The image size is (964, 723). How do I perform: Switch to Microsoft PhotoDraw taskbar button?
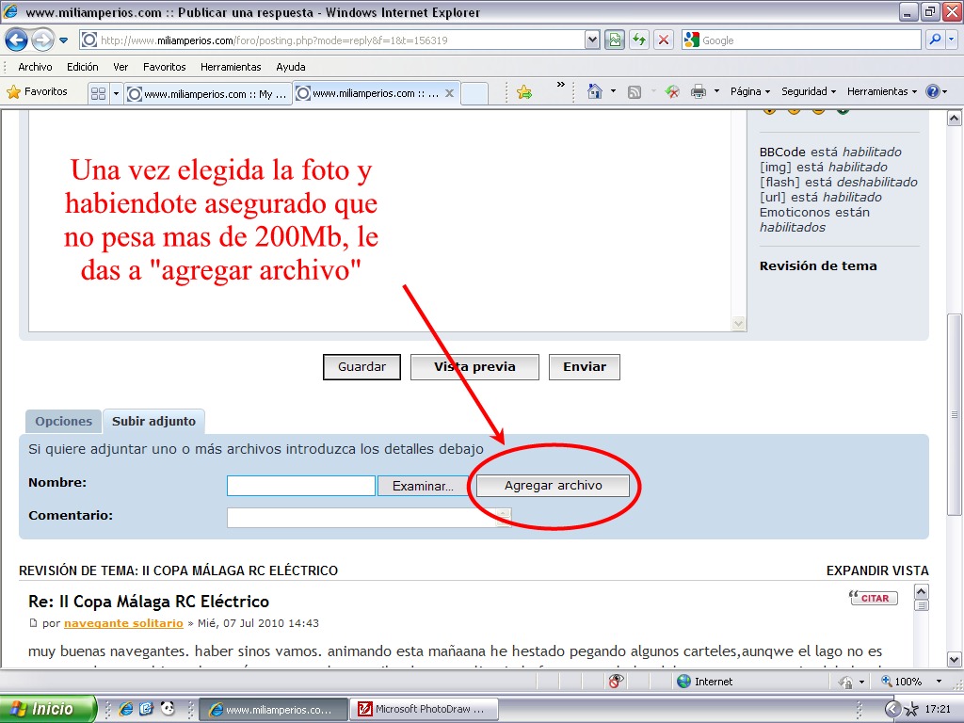[x=424, y=709]
